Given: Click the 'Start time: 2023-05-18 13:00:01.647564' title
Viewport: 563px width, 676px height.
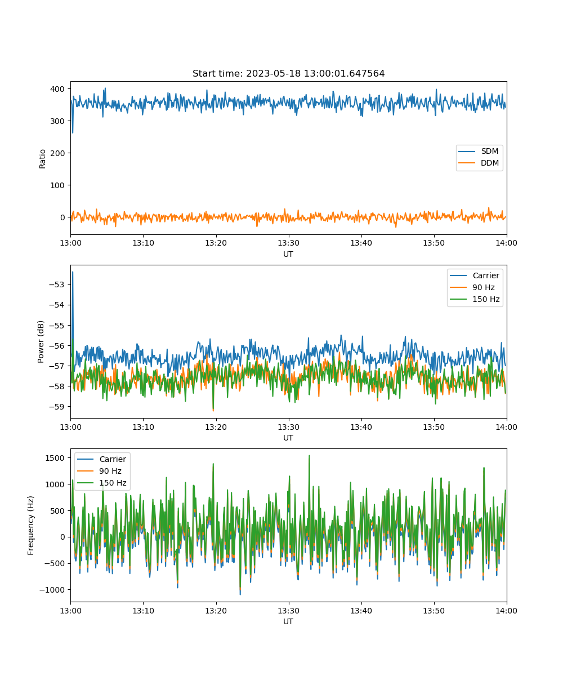Looking at the screenshot, I should pyautogui.click(x=288, y=74).
